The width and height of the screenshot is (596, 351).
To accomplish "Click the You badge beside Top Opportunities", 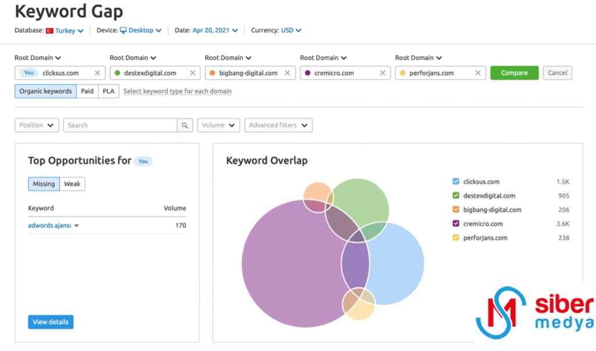I will point(143,161).
